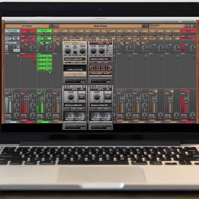Click the top send knob in white first channel
The width and height of the screenshot is (199, 199).
[16, 96]
